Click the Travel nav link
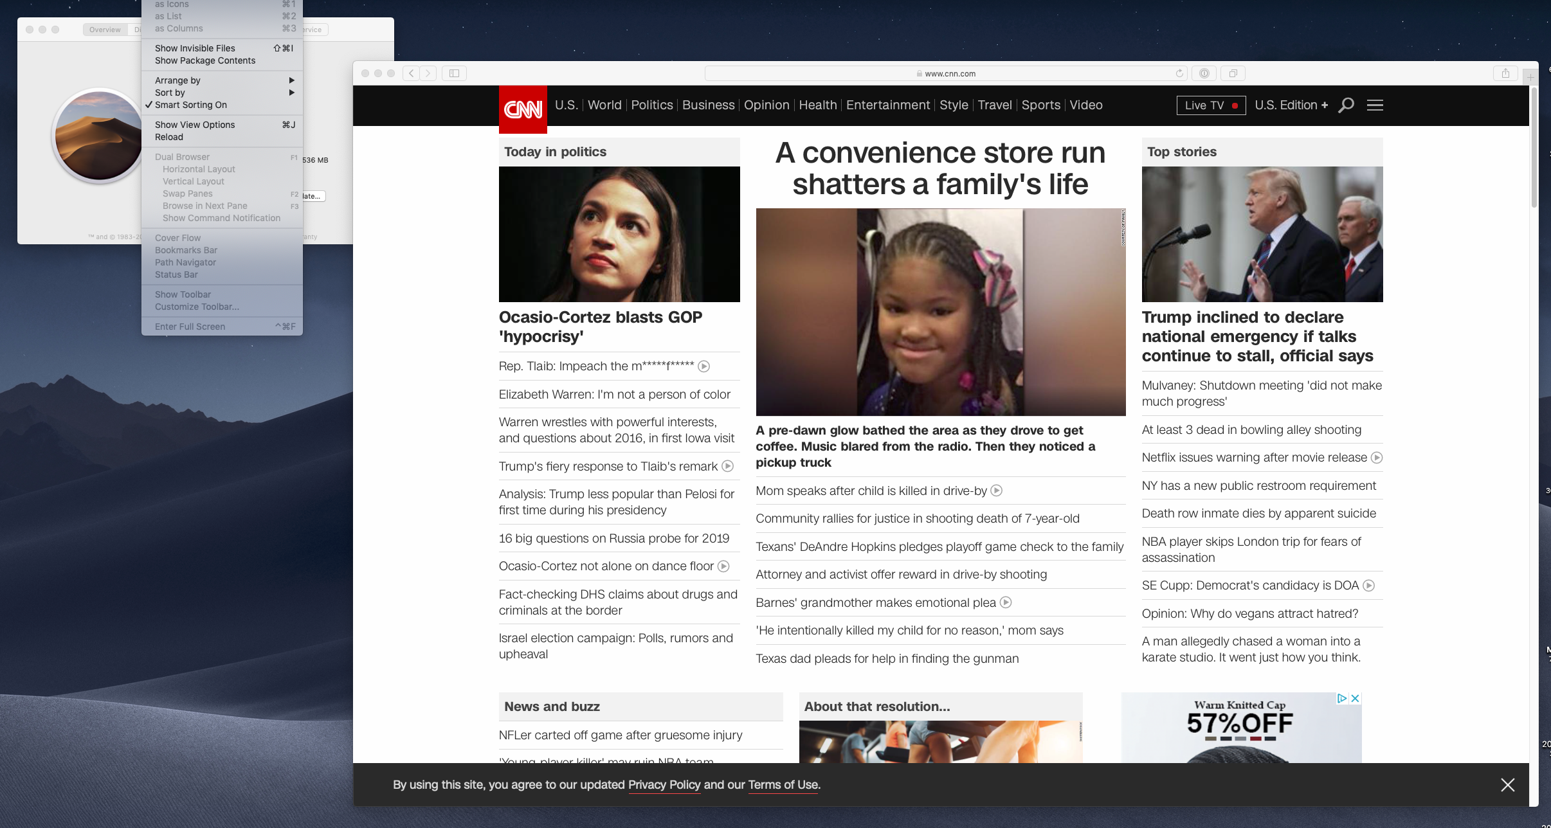Screen dimensions: 1551x828 click(x=995, y=105)
